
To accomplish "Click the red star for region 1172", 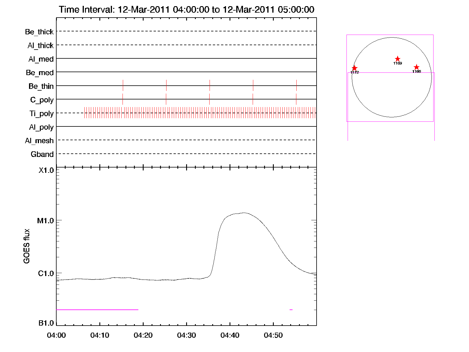I will tap(354, 68).
